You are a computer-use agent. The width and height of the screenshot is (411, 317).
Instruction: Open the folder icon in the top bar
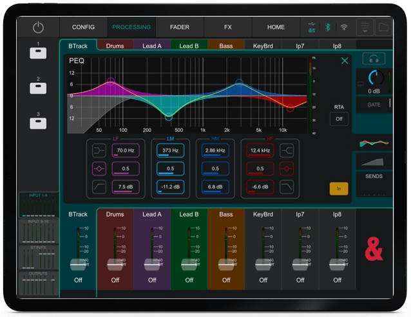click(383, 28)
